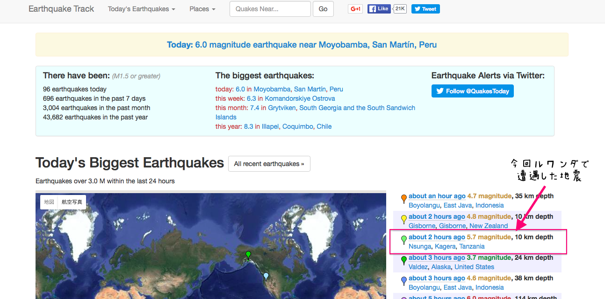Follow @QuakesToday on Twitter
The height and width of the screenshot is (299, 605).
[x=472, y=91]
